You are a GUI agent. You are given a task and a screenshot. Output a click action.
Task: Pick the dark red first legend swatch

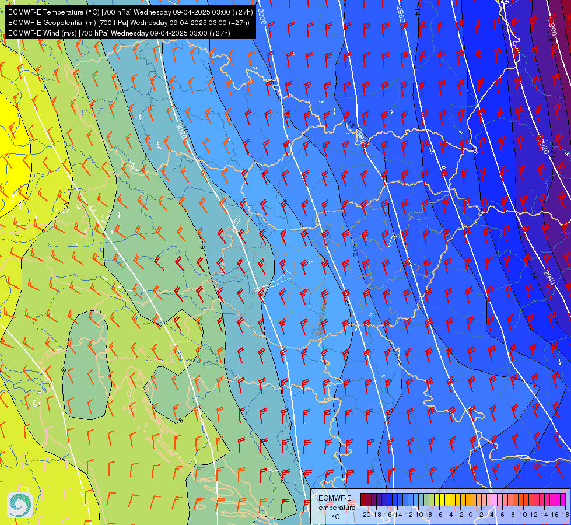363,500
